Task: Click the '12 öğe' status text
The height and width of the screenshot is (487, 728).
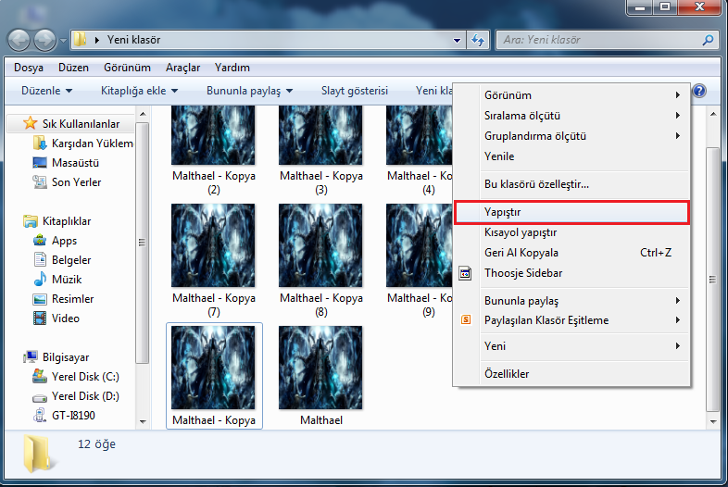Action: coord(96,444)
